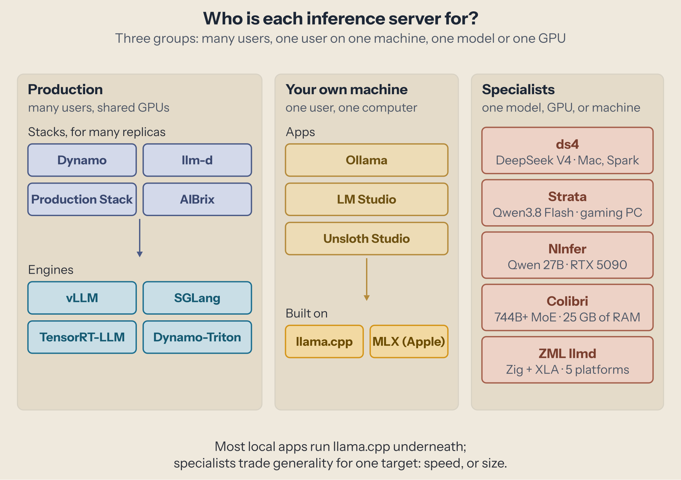Click the 'Specialists' group heading
The image size is (681, 480).
pos(518,89)
